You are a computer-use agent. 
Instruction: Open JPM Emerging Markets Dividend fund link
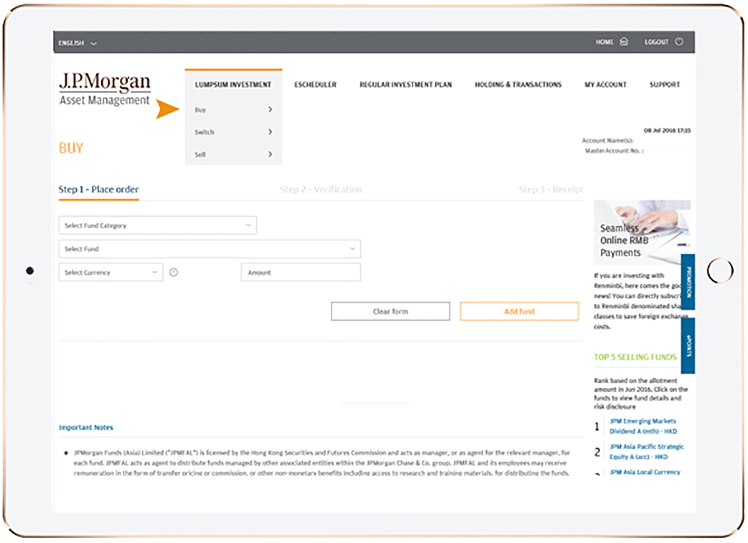(643, 426)
